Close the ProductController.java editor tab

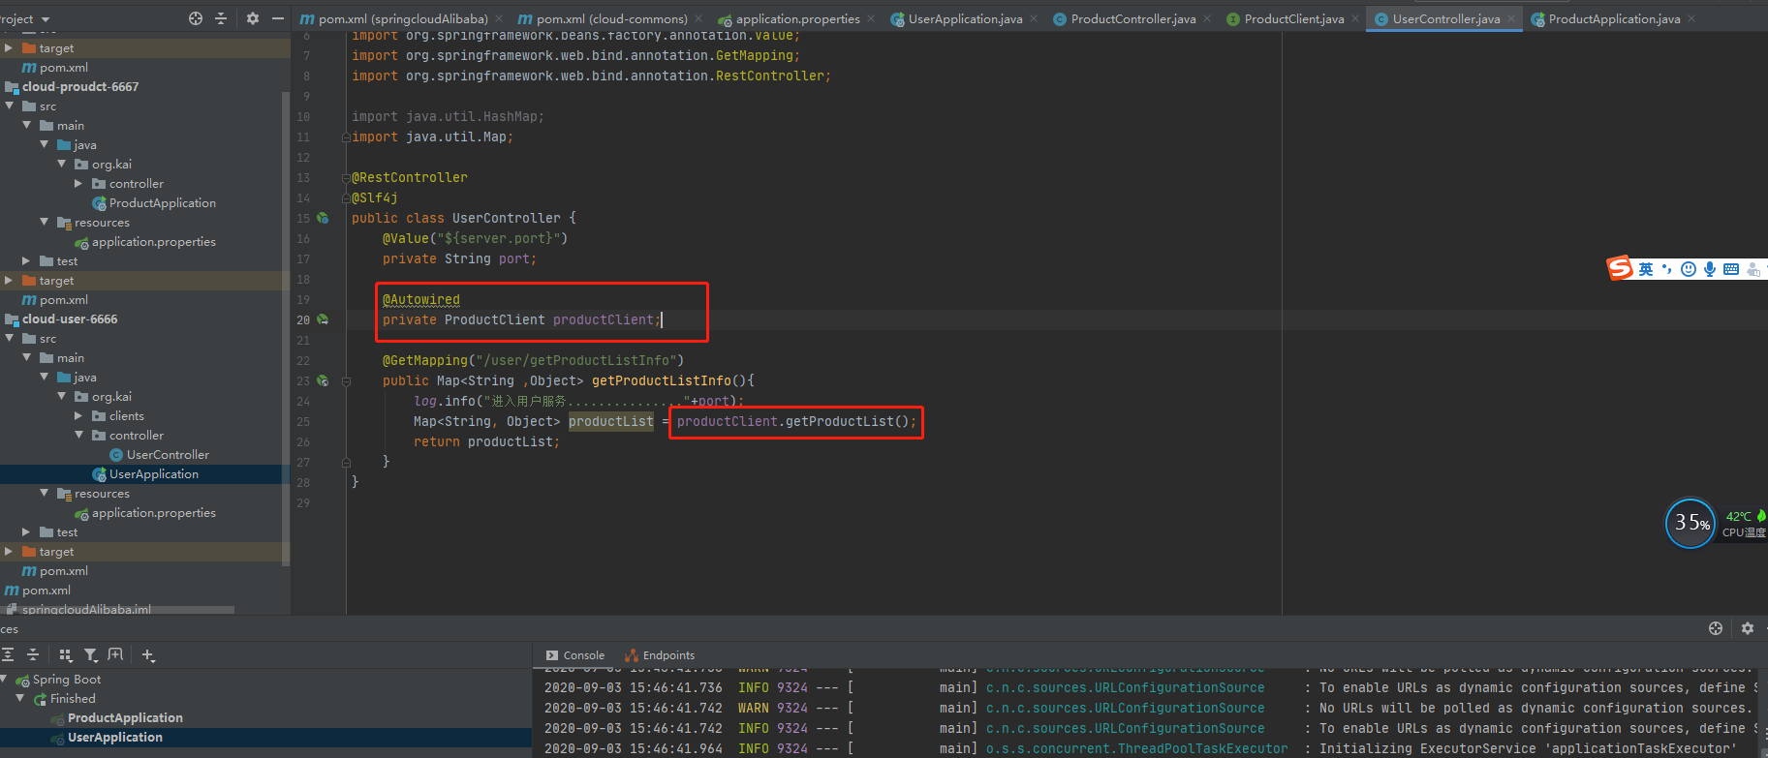click(x=1207, y=18)
